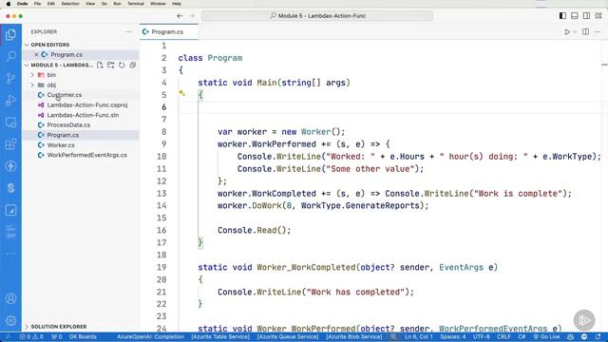Image resolution: width=608 pixels, height=342 pixels.
Task: Open the Search view in activity bar
Action: coord(10,56)
